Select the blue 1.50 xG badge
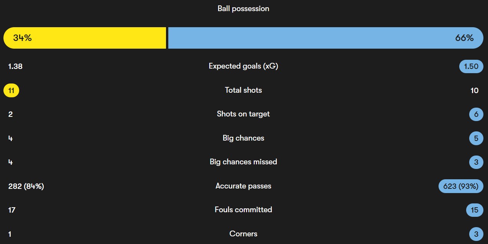Screen dimensions: 488x244 point(471,66)
